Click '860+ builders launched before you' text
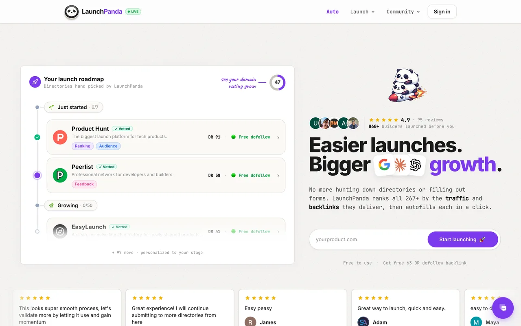The image size is (521, 326). pos(412,126)
